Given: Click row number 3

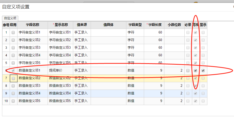Looking at the screenshot, I should coord(6,48).
